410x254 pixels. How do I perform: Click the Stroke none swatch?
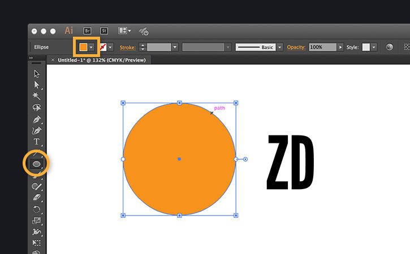pyautogui.click(x=103, y=47)
